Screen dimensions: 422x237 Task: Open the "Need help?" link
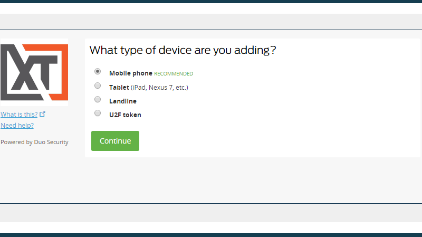pyautogui.click(x=17, y=126)
